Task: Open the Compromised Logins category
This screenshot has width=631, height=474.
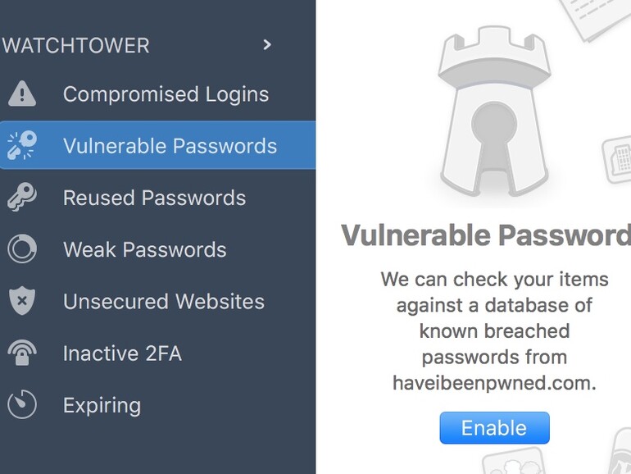Action: tap(166, 94)
